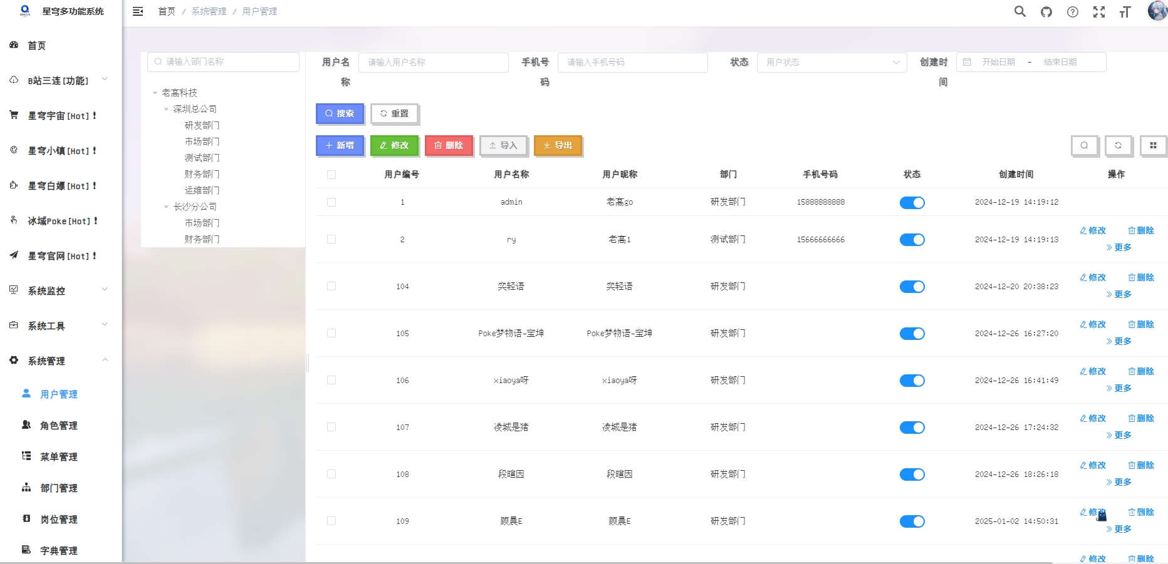The height and width of the screenshot is (564, 1168).
Task: Open 冰域Poke [Hot] menu item
Action: (x=61, y=220)
